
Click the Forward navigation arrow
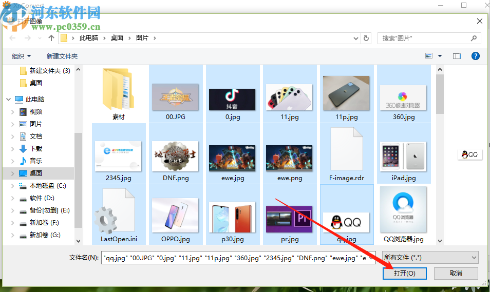pyautogui.click(x=28, y=38)
